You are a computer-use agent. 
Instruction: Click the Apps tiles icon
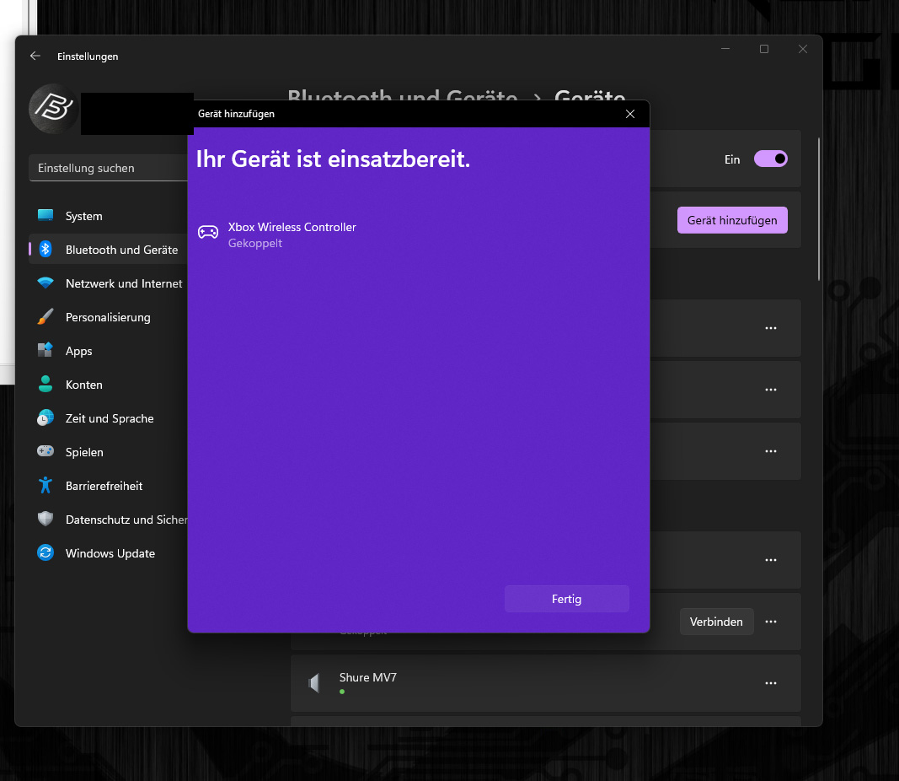tap(45, 349)
